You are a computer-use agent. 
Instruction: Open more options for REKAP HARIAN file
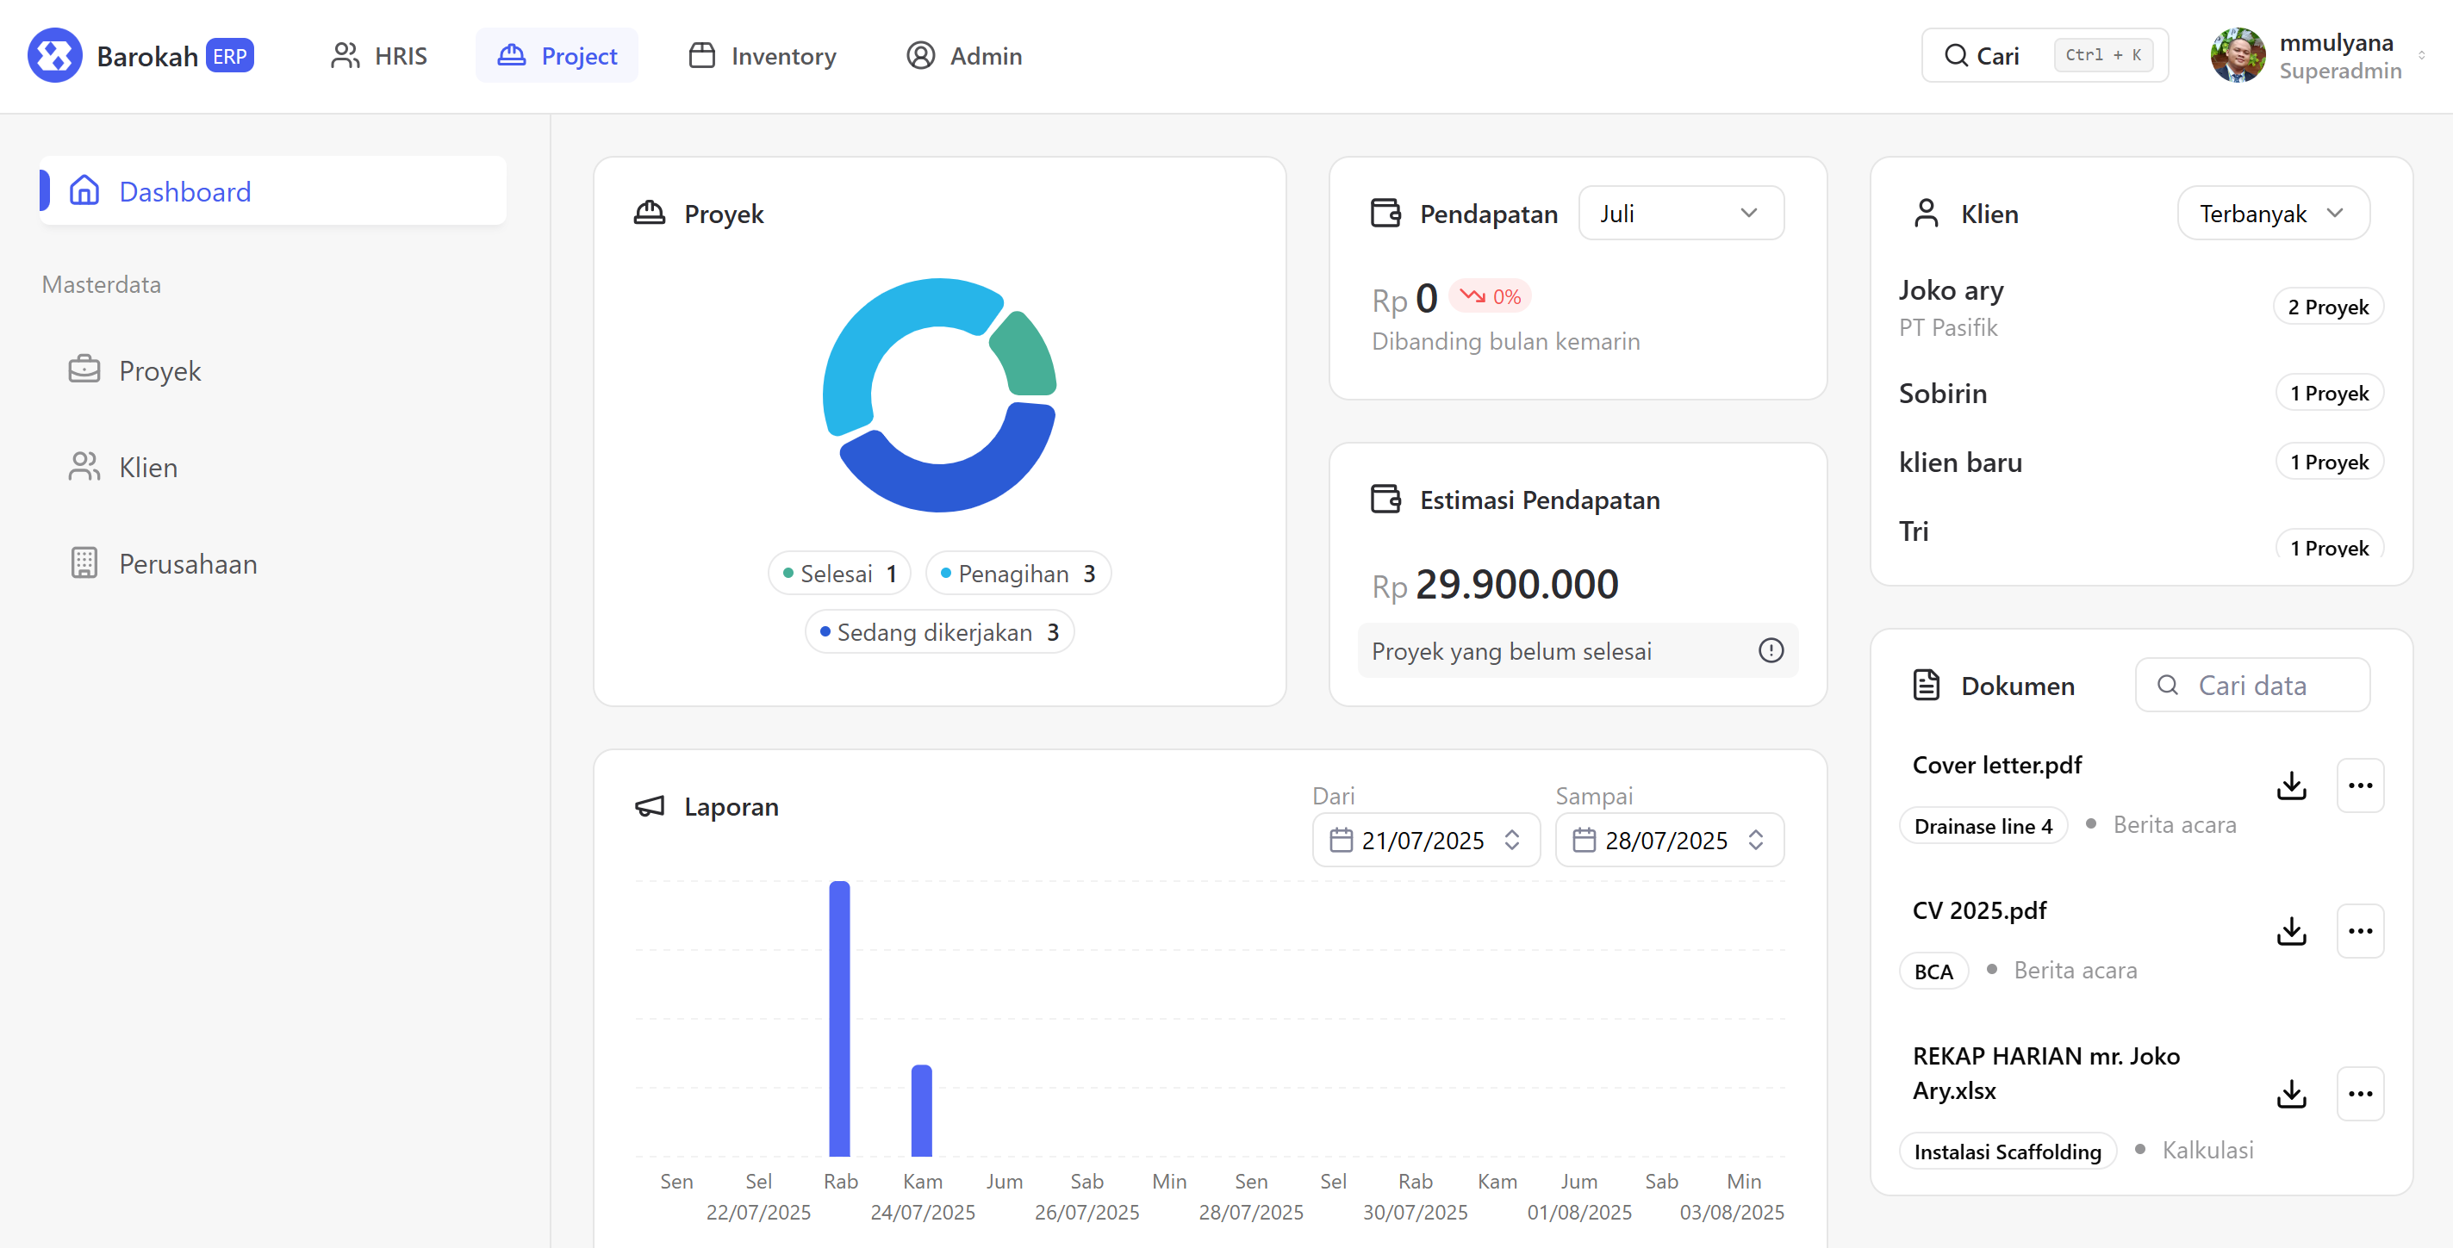(x=2359, y=1093)
